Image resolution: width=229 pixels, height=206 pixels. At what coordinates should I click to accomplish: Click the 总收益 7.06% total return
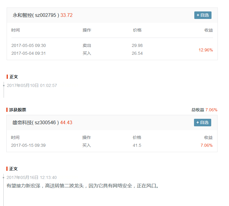coord(204,110)
